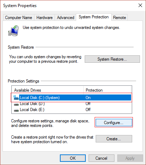Click the Cancel button
The height and width of the screenshot is (165, 146).
tap(101, 158)
